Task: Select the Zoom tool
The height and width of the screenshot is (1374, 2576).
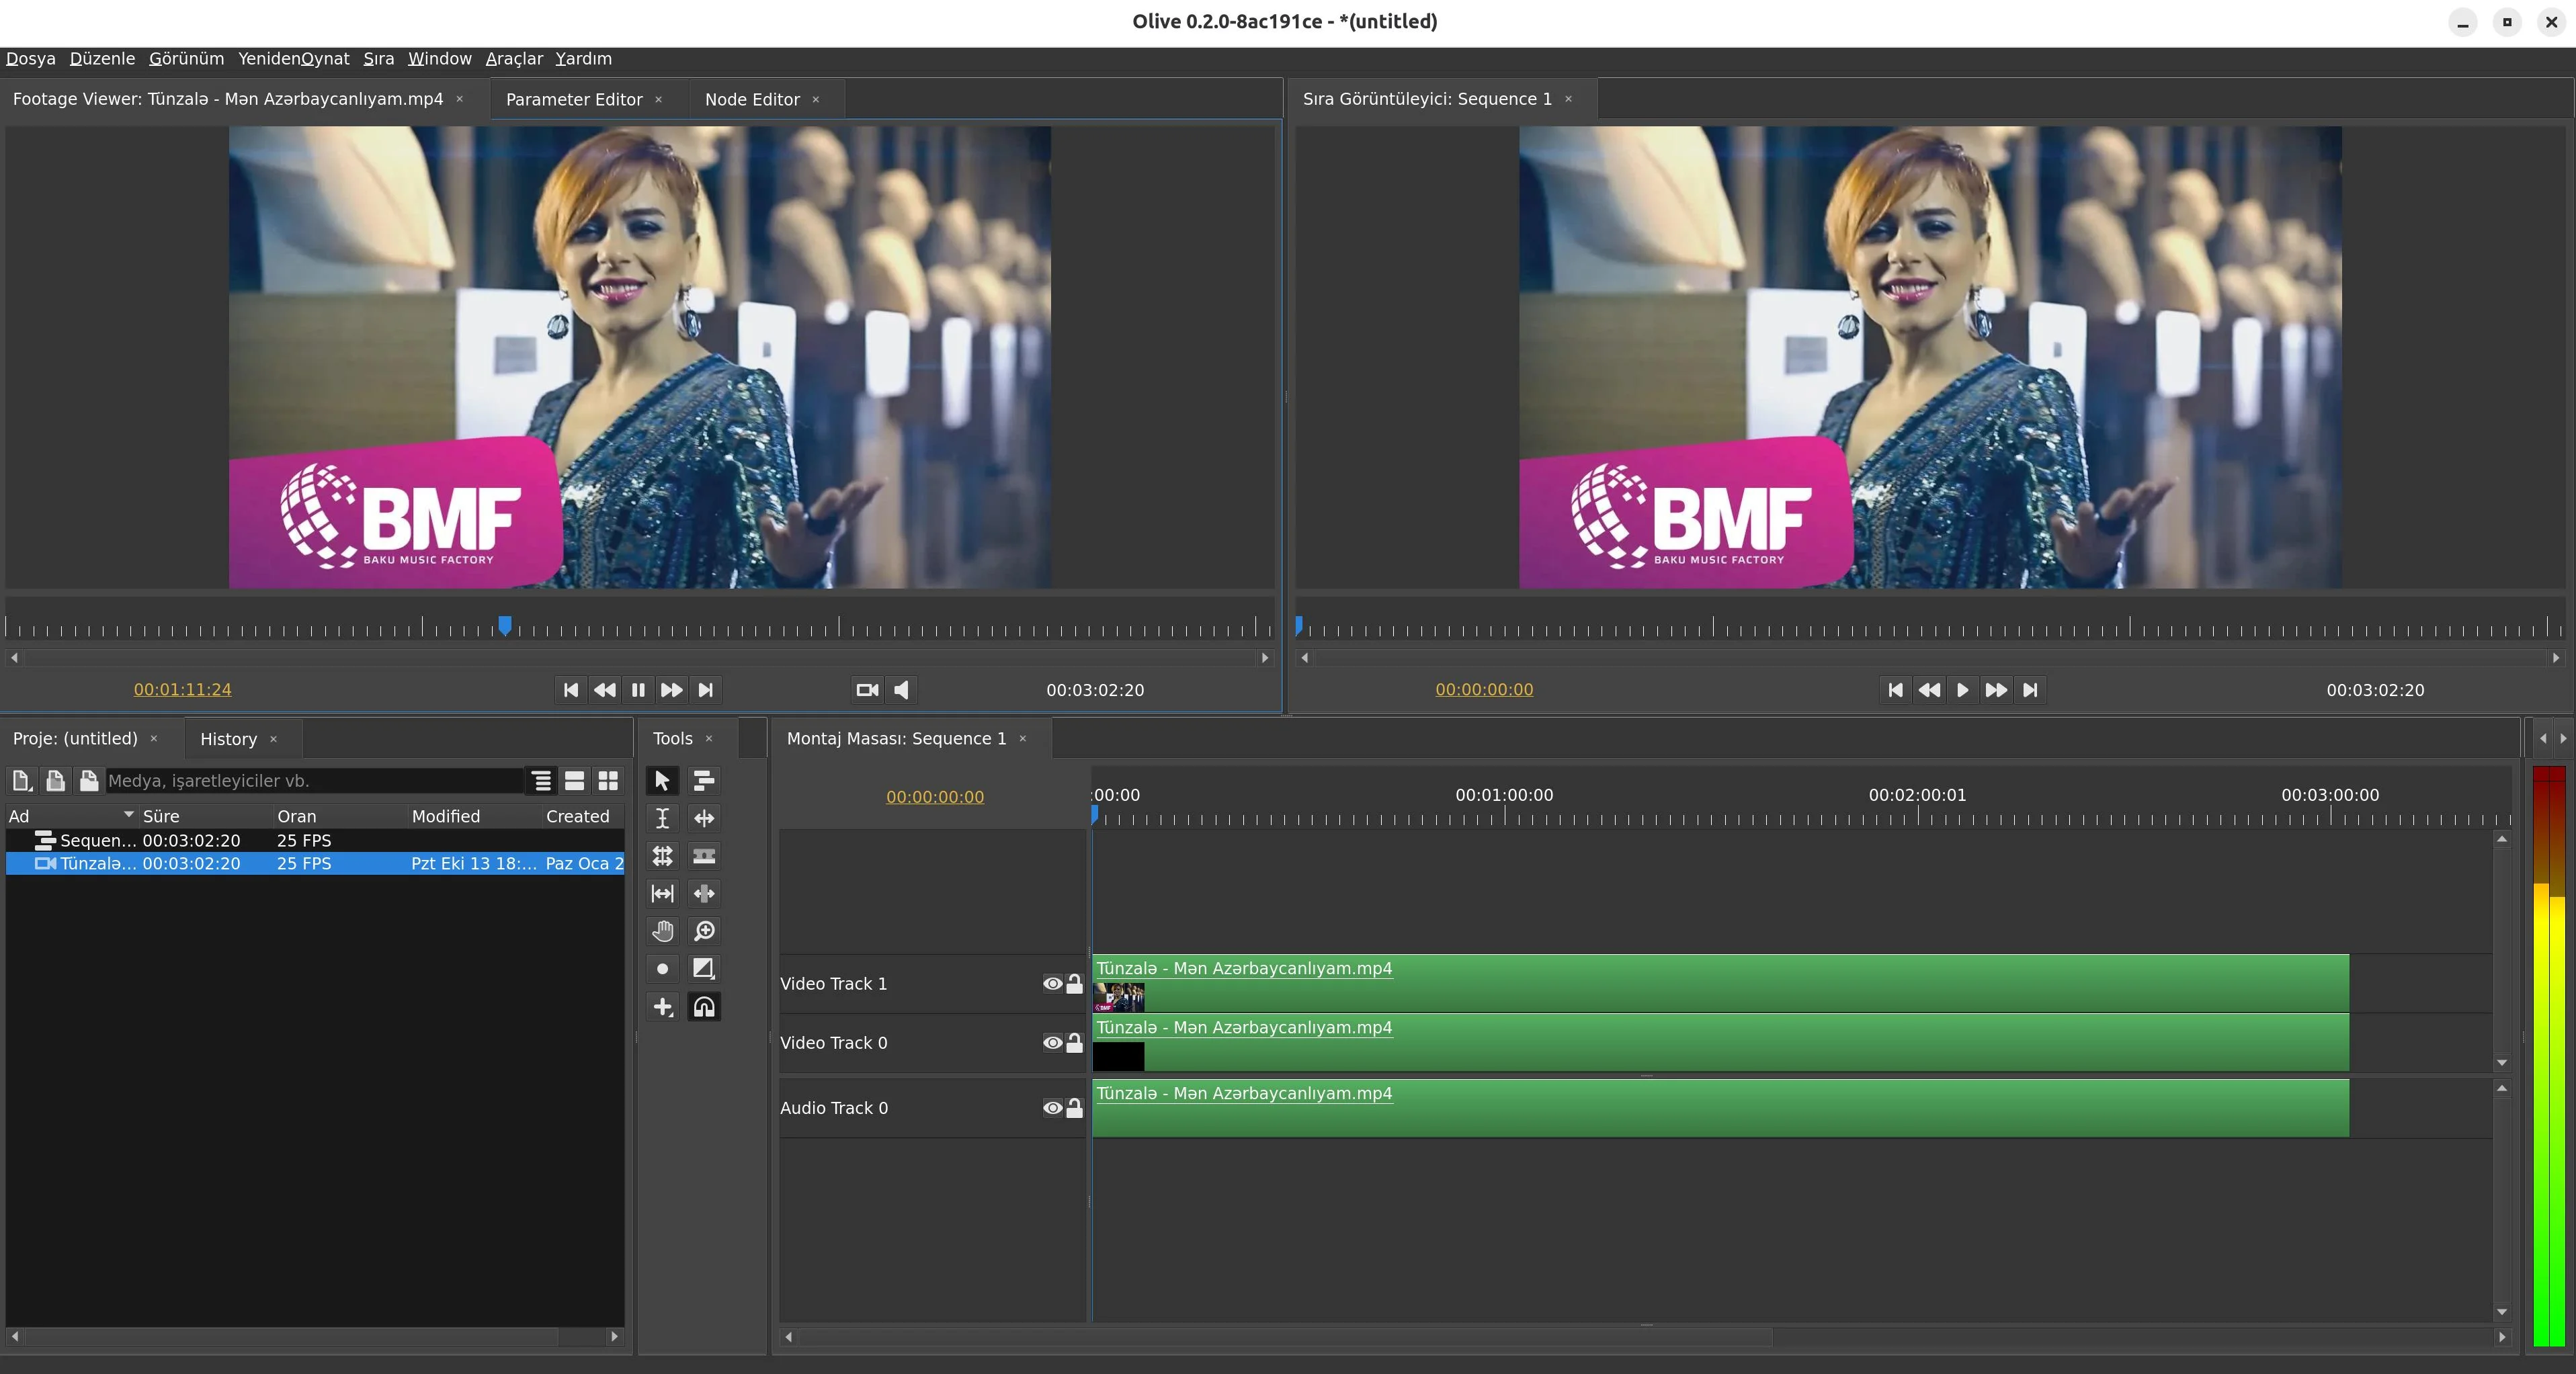Action: click(704, 931)
